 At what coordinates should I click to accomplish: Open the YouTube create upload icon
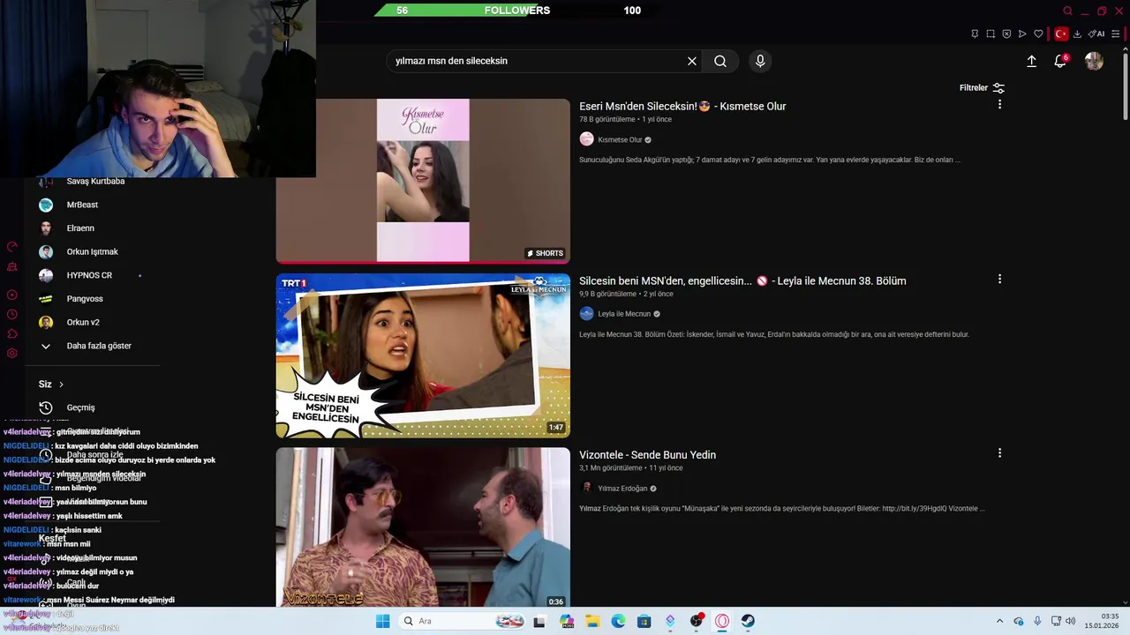coord(1031,61)
